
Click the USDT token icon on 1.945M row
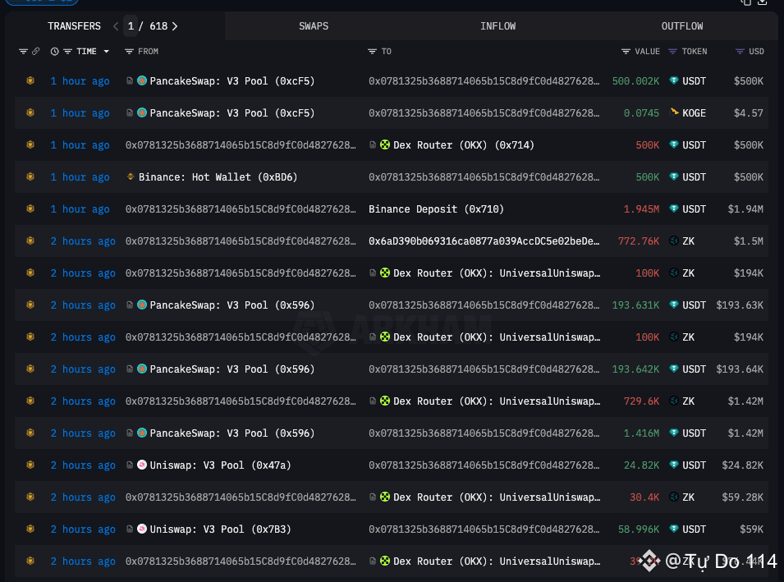(673, 209)
